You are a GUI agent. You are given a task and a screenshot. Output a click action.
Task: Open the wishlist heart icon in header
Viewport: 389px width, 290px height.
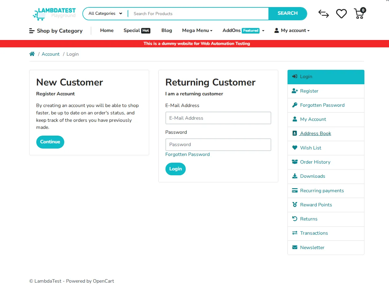point(341,14)
